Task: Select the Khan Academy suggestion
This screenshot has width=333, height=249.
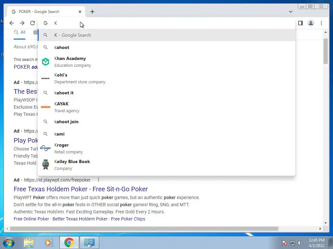Action: (166, 62)
